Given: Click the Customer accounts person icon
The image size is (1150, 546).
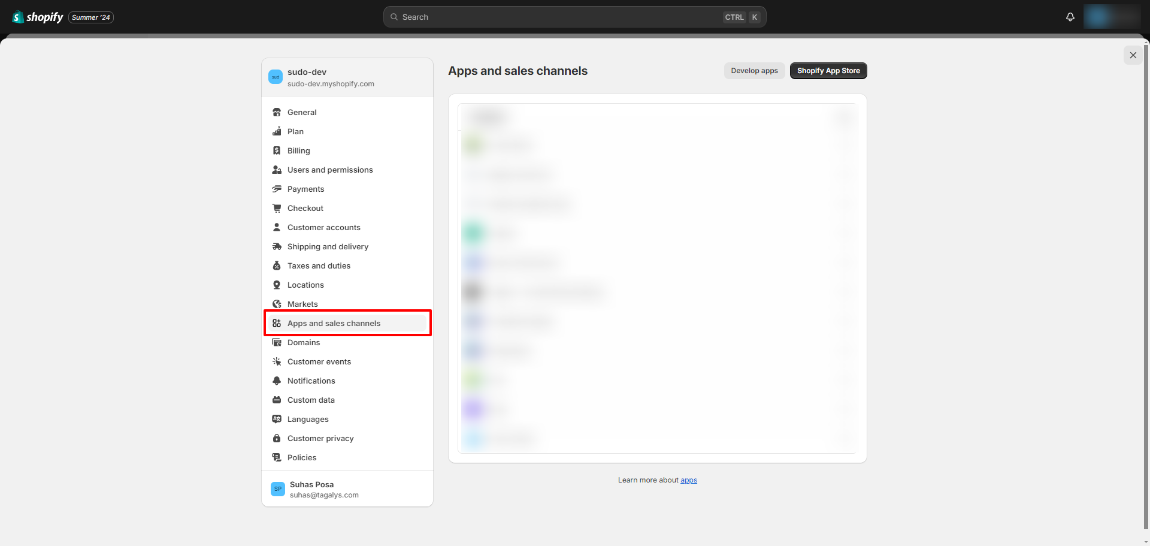Looking at the screenshot, I should click(277, 227).
